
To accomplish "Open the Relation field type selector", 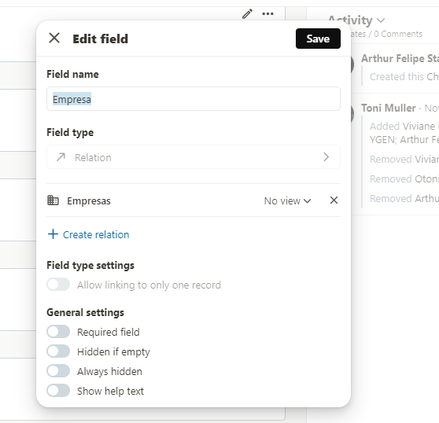I will point(194,157).
